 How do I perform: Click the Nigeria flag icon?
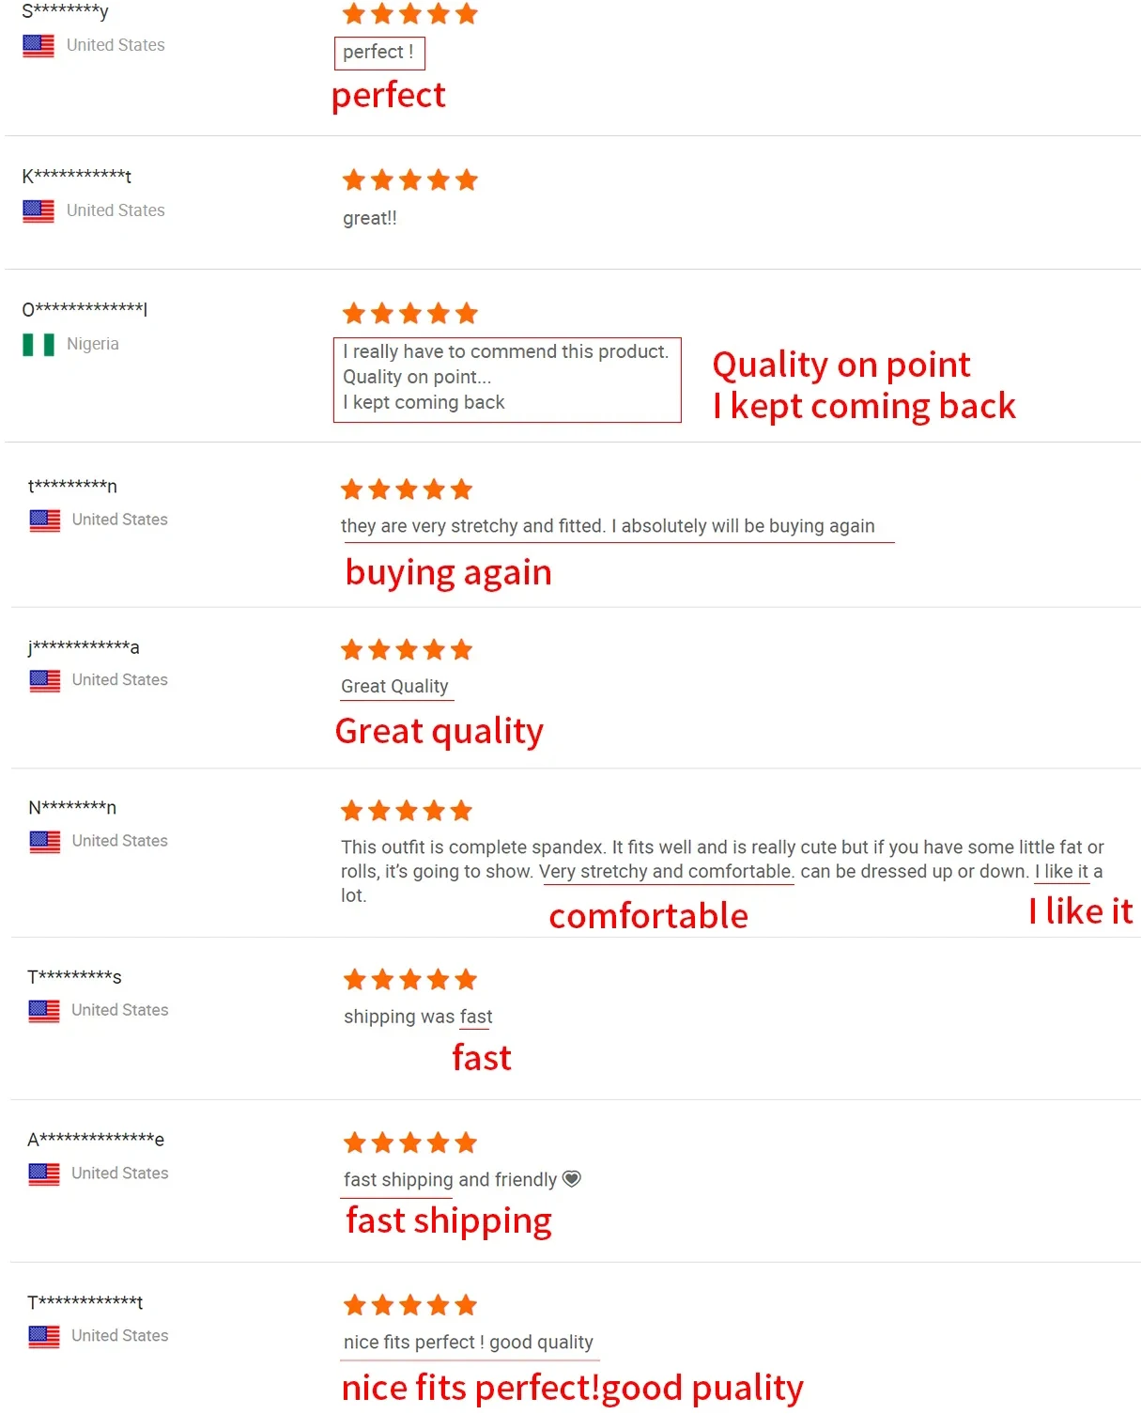[x=39, y=345]
